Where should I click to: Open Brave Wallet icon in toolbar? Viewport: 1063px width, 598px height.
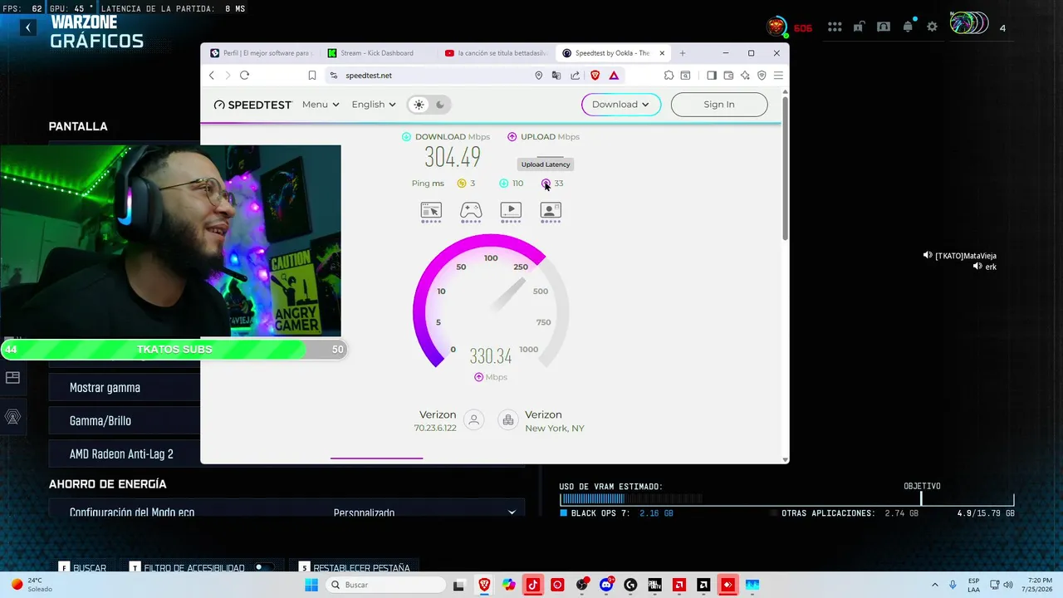(x=728, y=76)
